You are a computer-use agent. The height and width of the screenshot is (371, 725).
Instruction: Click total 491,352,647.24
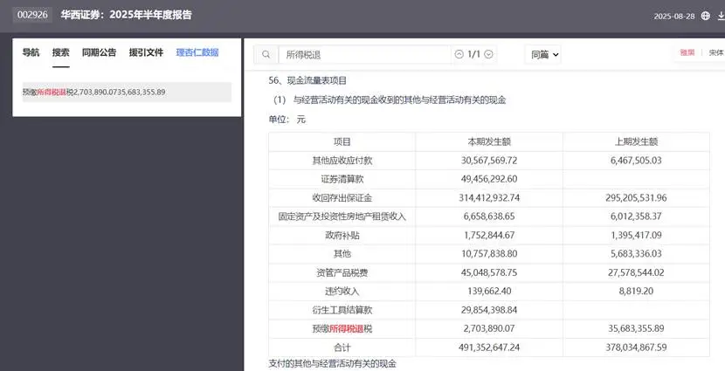489,347
